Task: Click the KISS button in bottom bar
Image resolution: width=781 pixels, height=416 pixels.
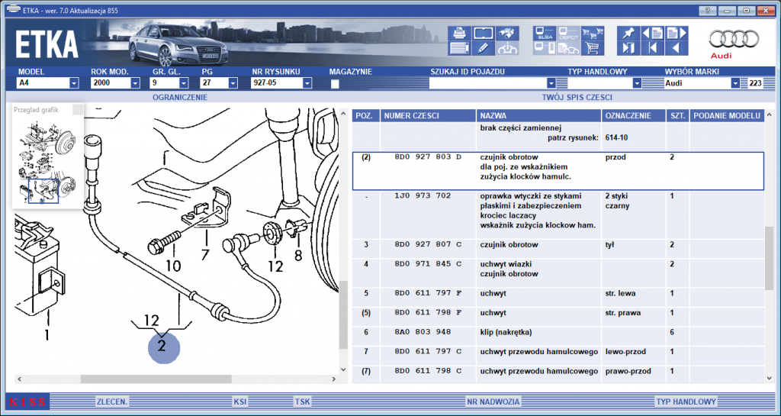Action: coord(27,401)
